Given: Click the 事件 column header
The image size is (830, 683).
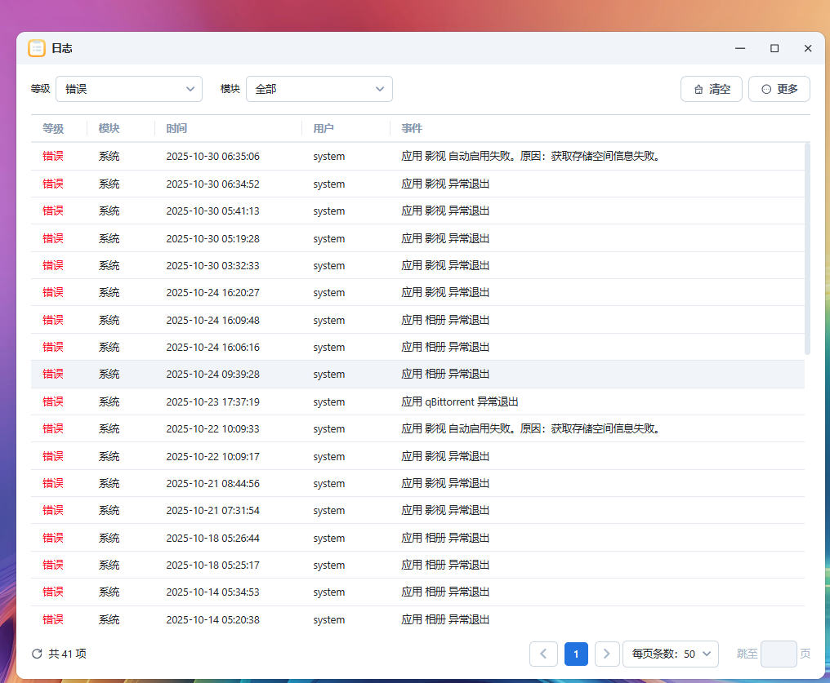Looking at the screenshot, I should [x=413, y=128].
